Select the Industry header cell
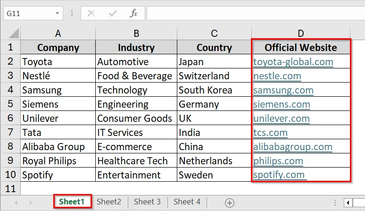 136,47
